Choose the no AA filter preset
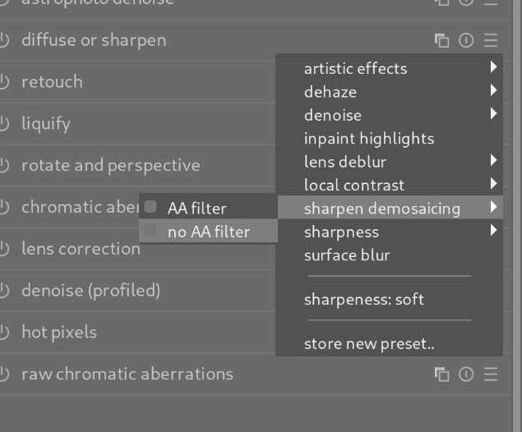Viewport: 522px width, 432px height. pyautogui.click(x=208, y=232)
